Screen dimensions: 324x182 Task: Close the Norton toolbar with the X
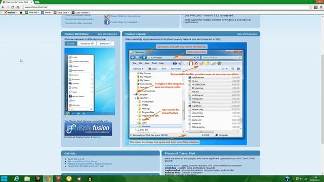coord(1,13)
